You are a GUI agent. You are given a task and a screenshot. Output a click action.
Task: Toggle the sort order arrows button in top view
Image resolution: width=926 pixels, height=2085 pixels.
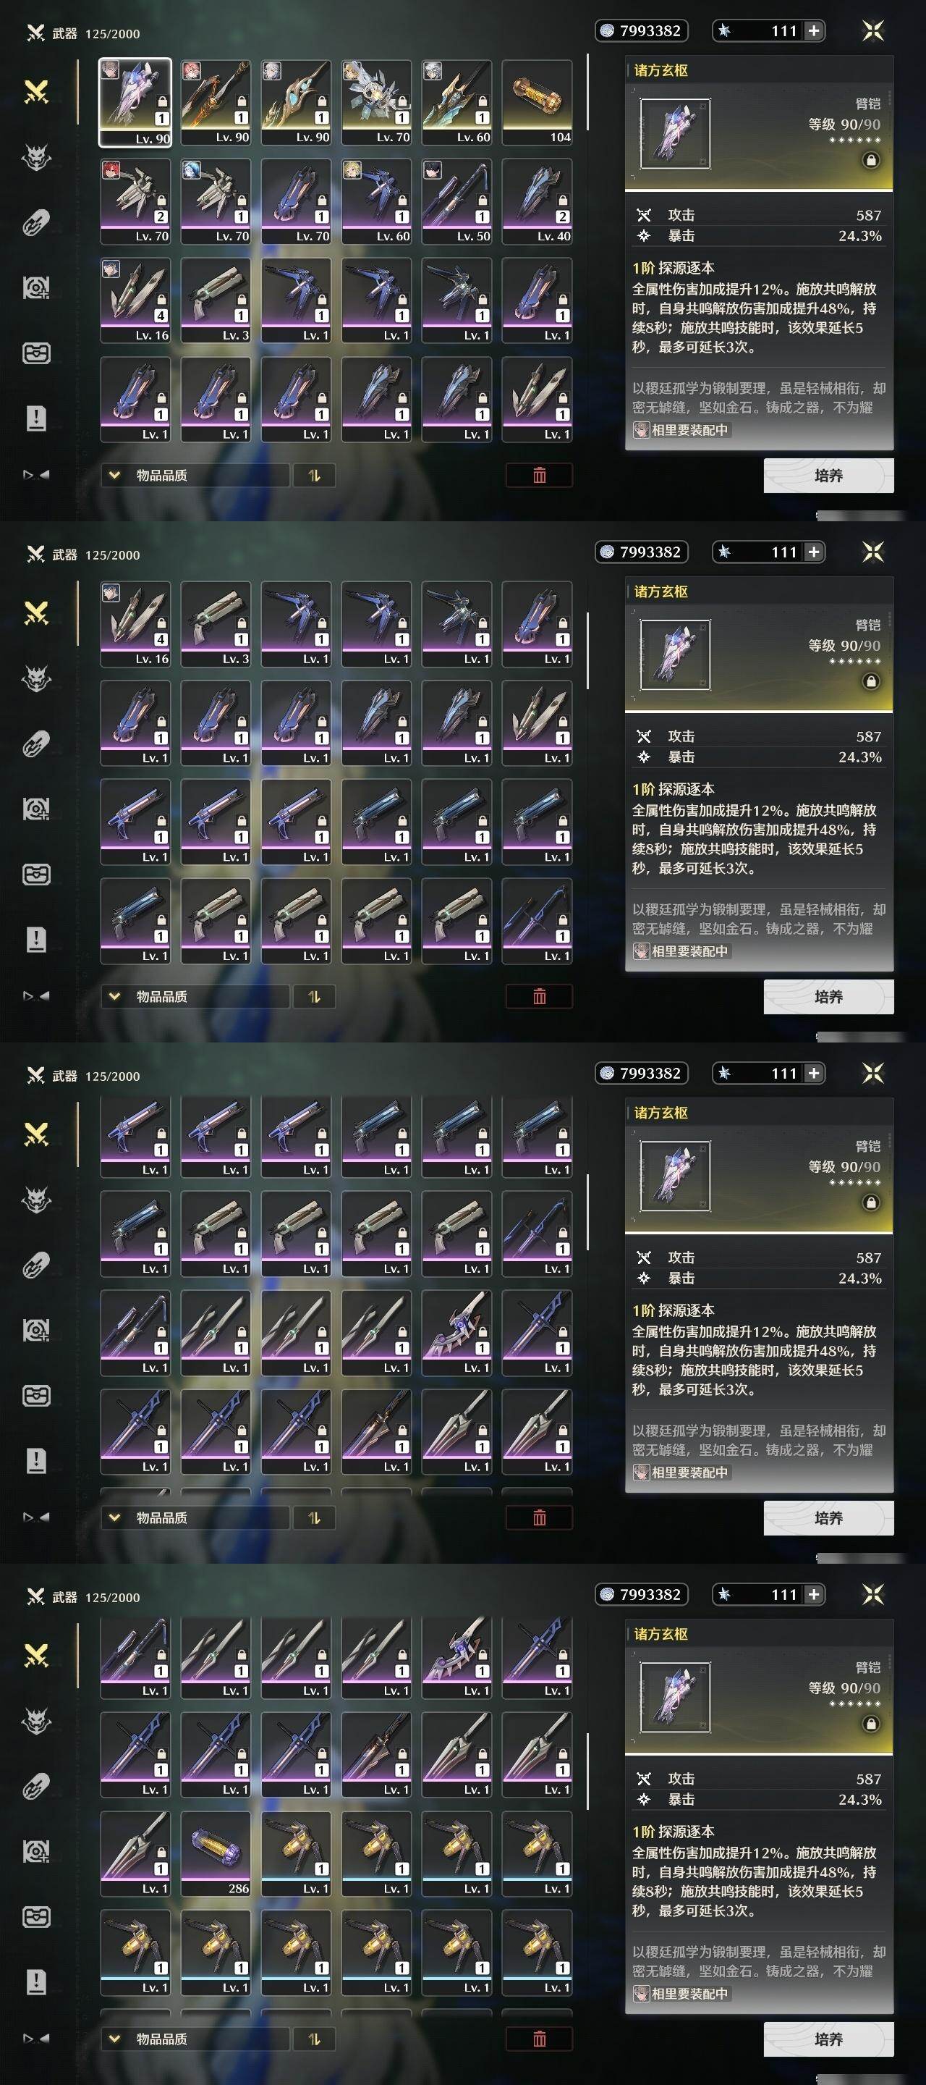pyautogui.click(x=314, y=475)
